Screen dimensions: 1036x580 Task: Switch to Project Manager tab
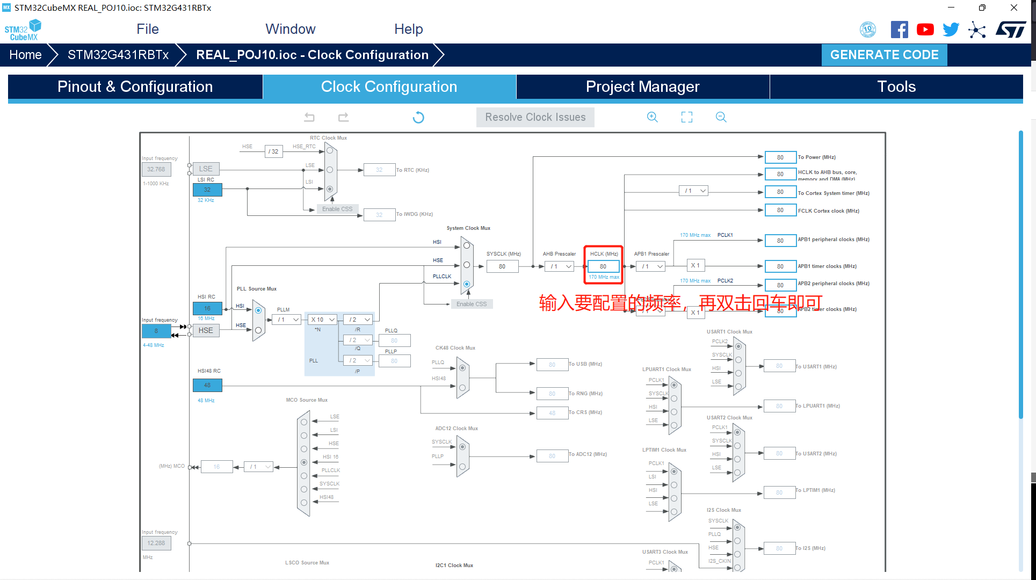(x=643, y=87)
